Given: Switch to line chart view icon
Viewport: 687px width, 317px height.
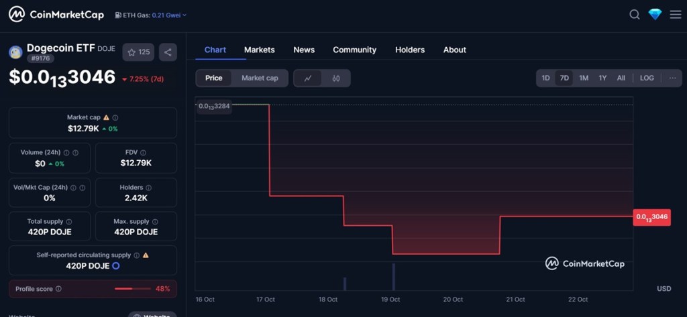Looking at the screenshot, I should [x=307, y=78].
